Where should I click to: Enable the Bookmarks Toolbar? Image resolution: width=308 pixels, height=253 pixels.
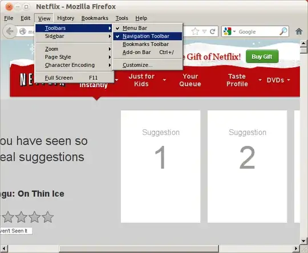(148, 44)
